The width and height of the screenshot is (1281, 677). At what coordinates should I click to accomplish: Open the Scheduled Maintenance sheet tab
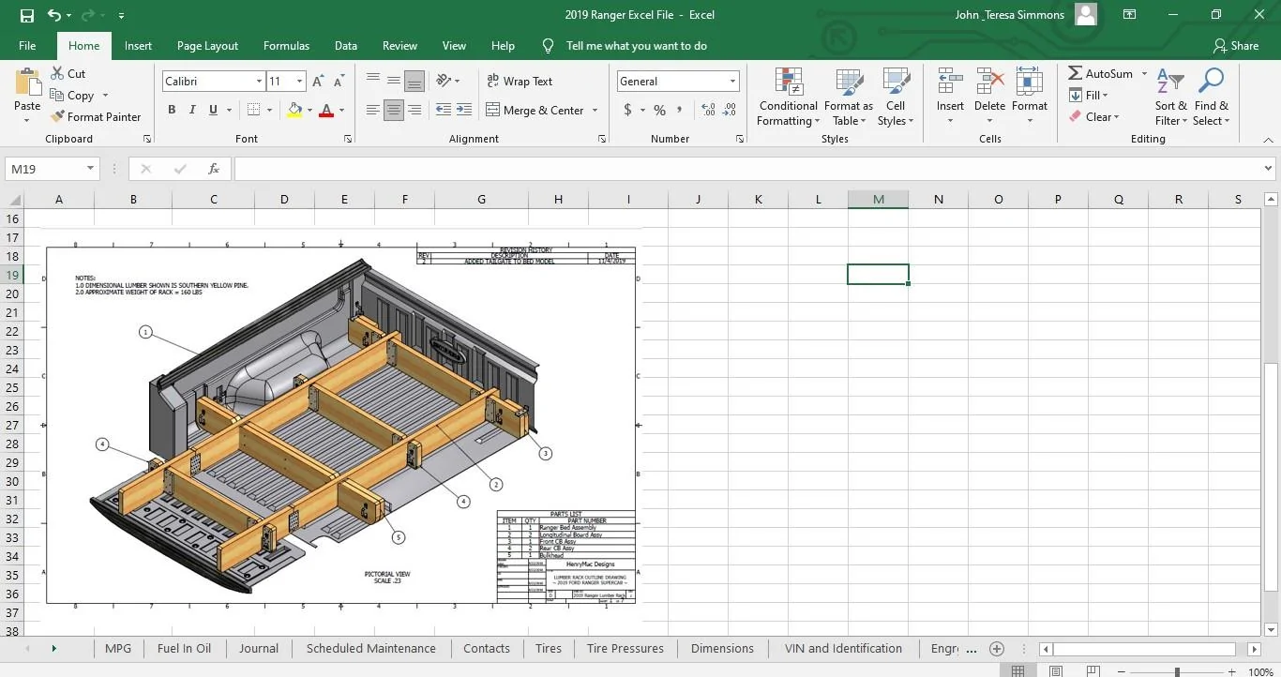(370, 648)
